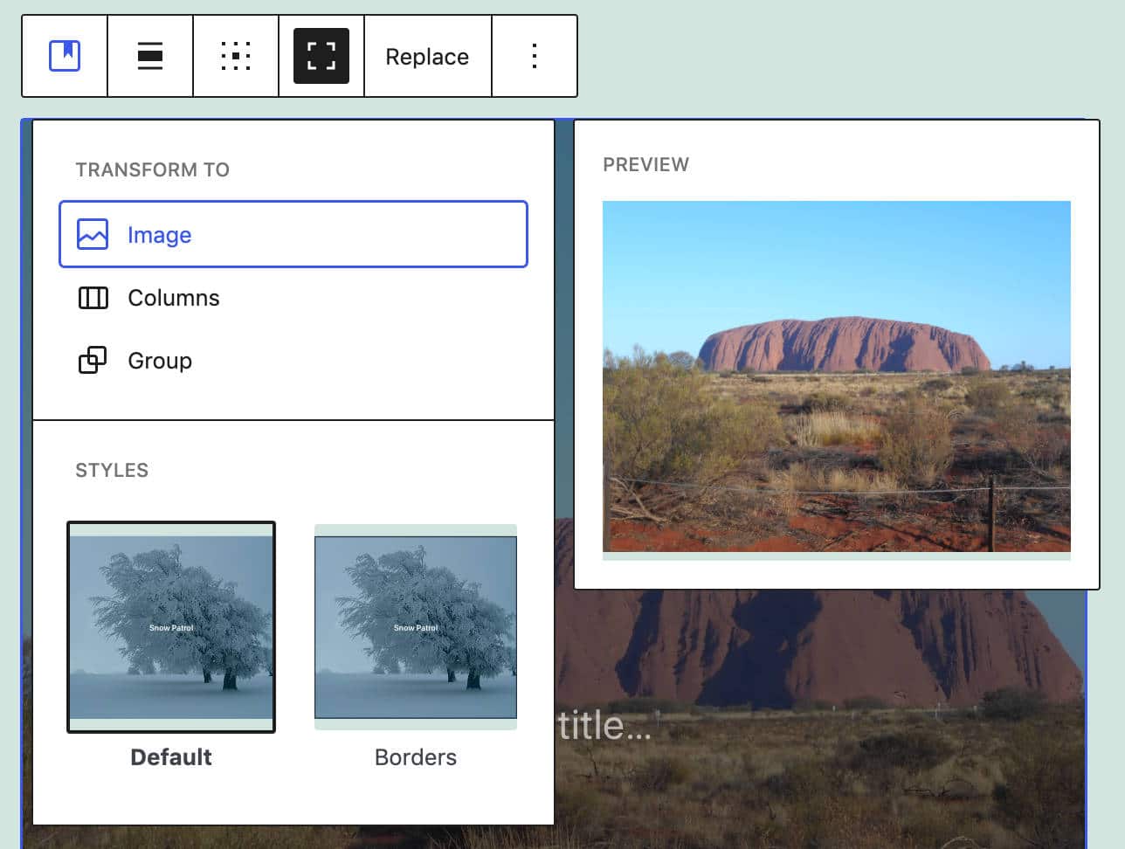1125x849 pixels.
Task: Click the Replace button
Action: coord(427,55)
